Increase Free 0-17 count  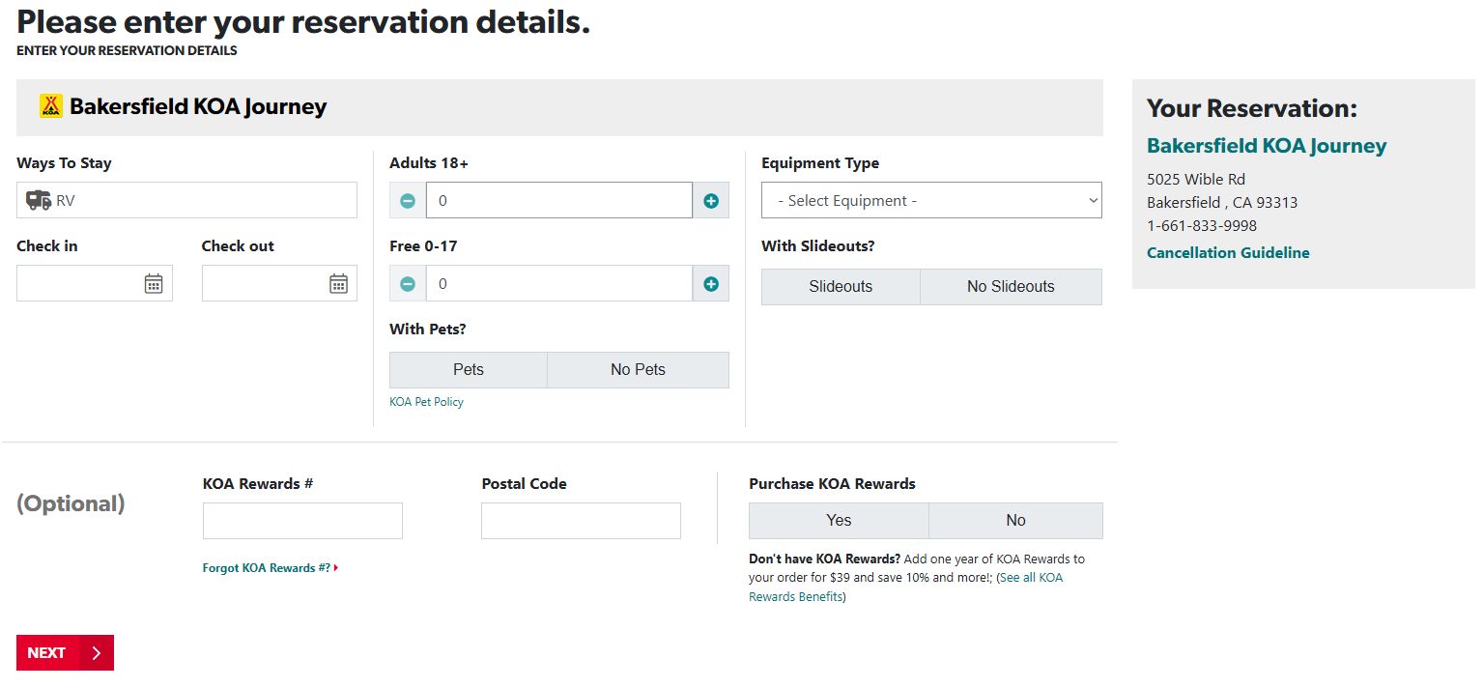click(711, 284)
